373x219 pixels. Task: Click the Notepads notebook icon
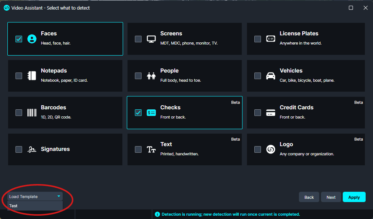[x=32, y=75]
